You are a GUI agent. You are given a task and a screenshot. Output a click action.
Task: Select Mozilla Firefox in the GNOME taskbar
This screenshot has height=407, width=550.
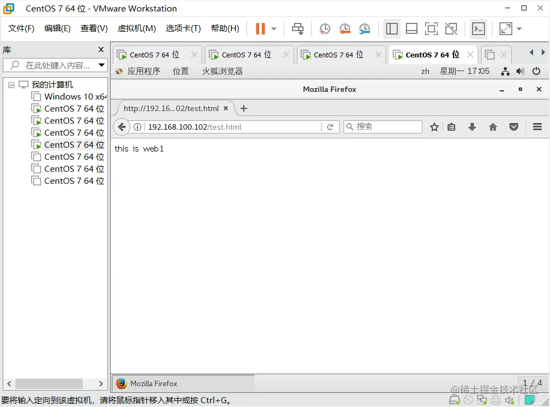tap(184, 383)
